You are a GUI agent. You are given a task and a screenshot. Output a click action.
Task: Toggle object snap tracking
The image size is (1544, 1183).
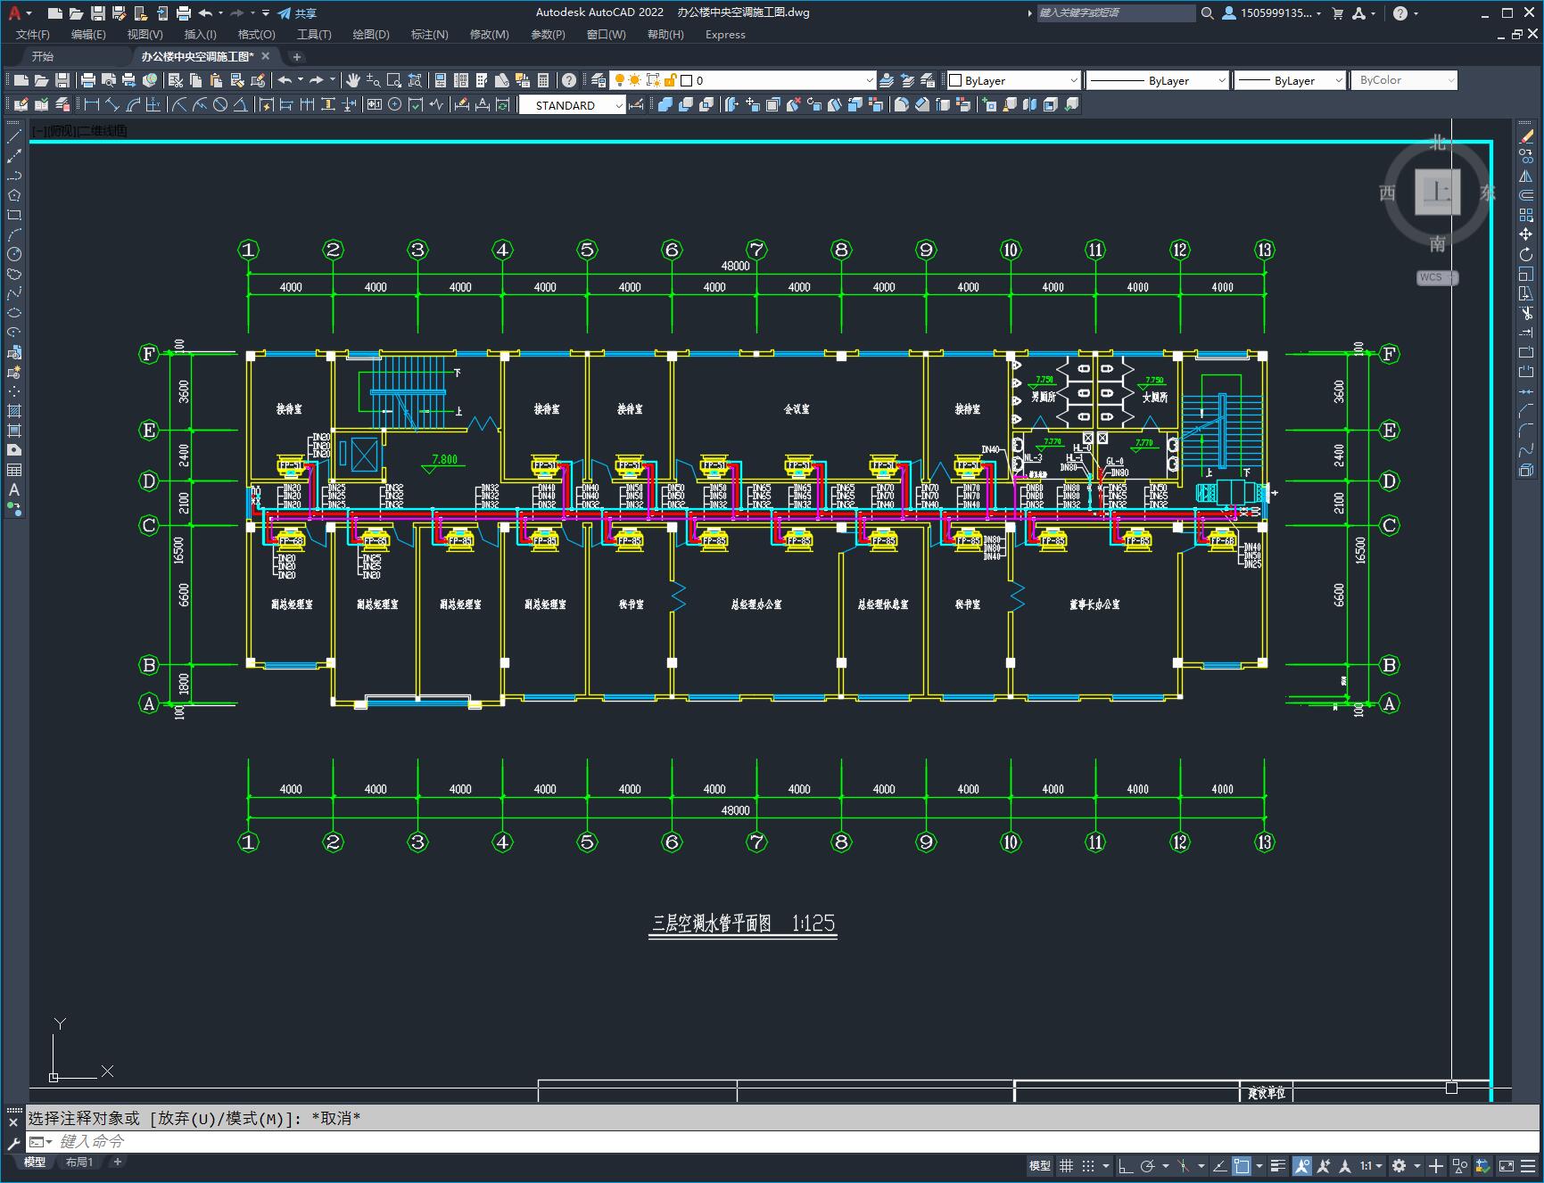coord(1219,1165)
